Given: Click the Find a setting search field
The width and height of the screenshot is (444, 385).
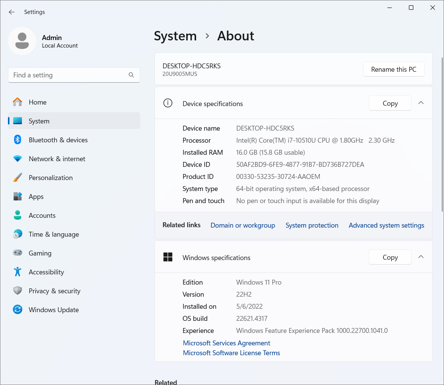Looking at the screenshot, I should 74,75.
